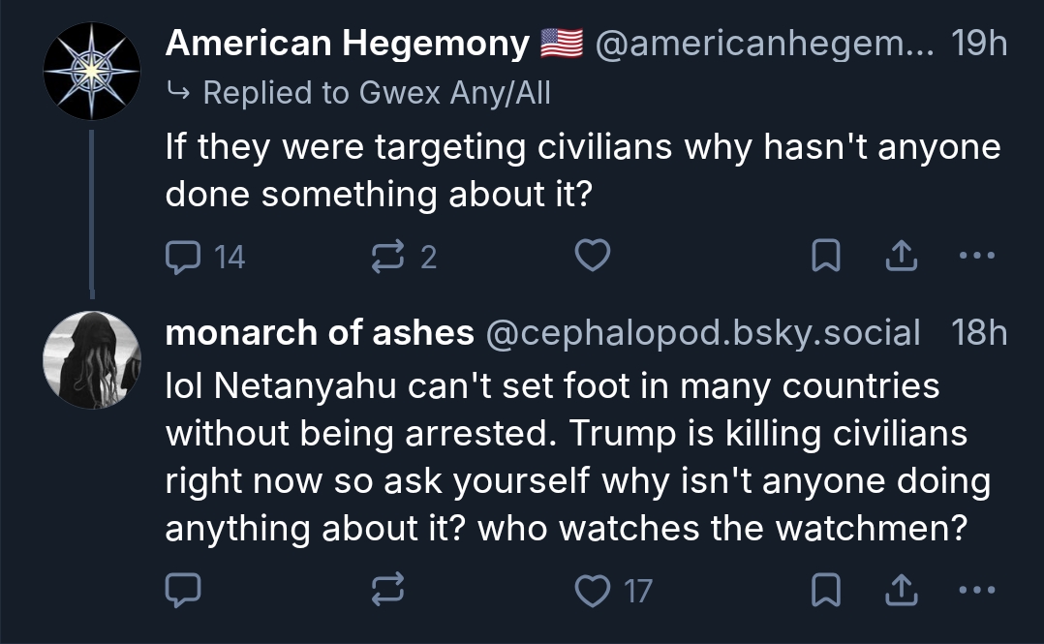Click the 19h timestamp
The image size is (1044, 644).
click(x=978, y=44)
